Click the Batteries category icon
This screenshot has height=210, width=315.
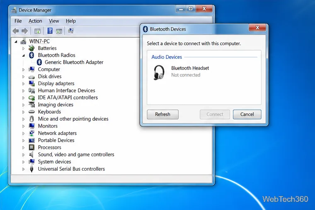point(31,48)
